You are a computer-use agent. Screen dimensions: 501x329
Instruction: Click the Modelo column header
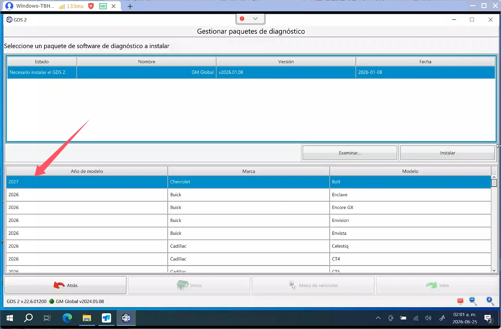(410, 171)
